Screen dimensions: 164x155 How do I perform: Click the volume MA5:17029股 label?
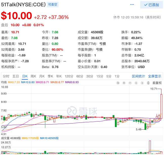(30, 138)
